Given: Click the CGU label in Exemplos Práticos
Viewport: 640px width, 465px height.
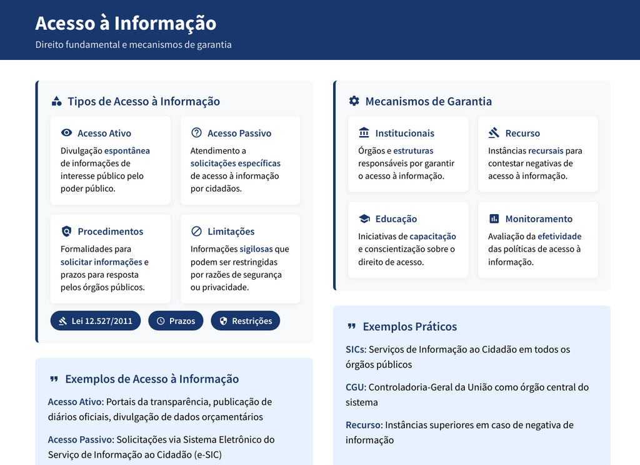Looking at the screenshot, I should point(355,387).
